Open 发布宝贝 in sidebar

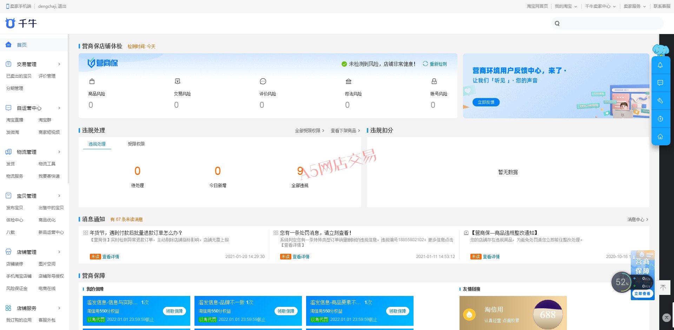(x=15, y=207)
